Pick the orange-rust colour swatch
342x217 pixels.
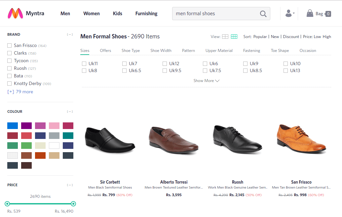click(x=40, y=155)
